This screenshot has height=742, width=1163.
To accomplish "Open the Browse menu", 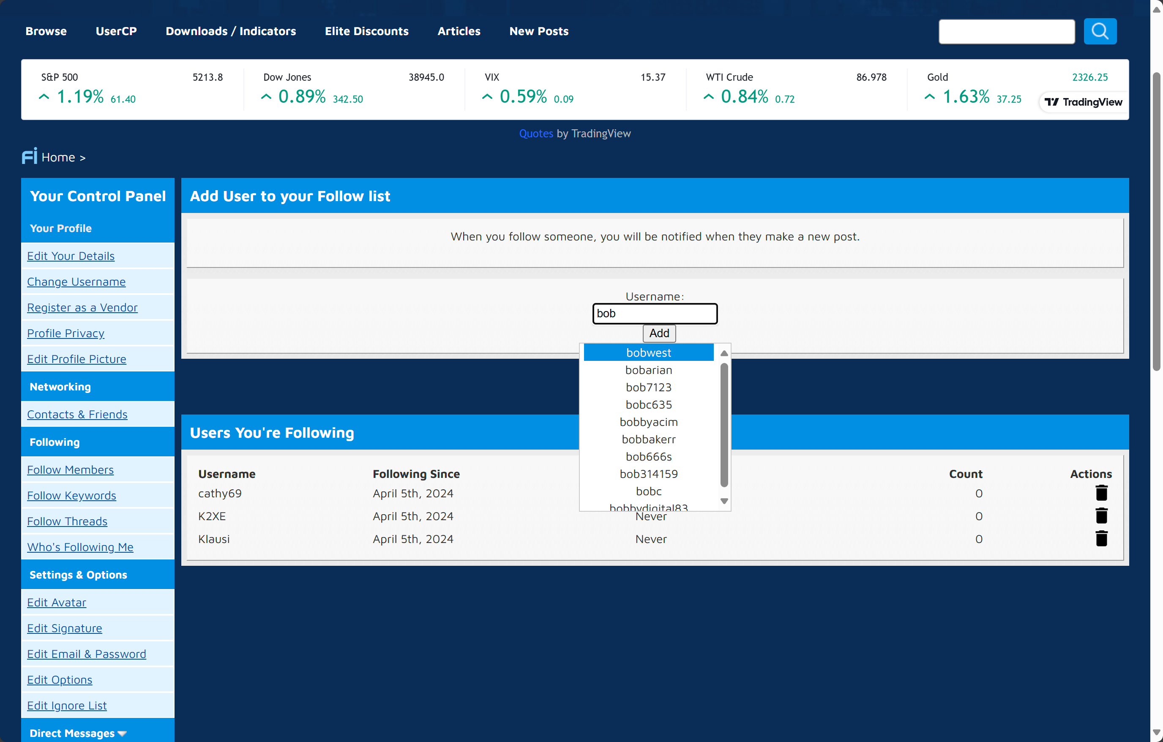I will pyautogui.click(x=46, y=31).
